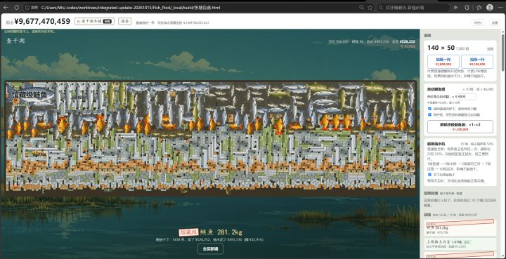The image size is (506, 259).
Task: Click the browser media play icon
Action: (456, 8)
